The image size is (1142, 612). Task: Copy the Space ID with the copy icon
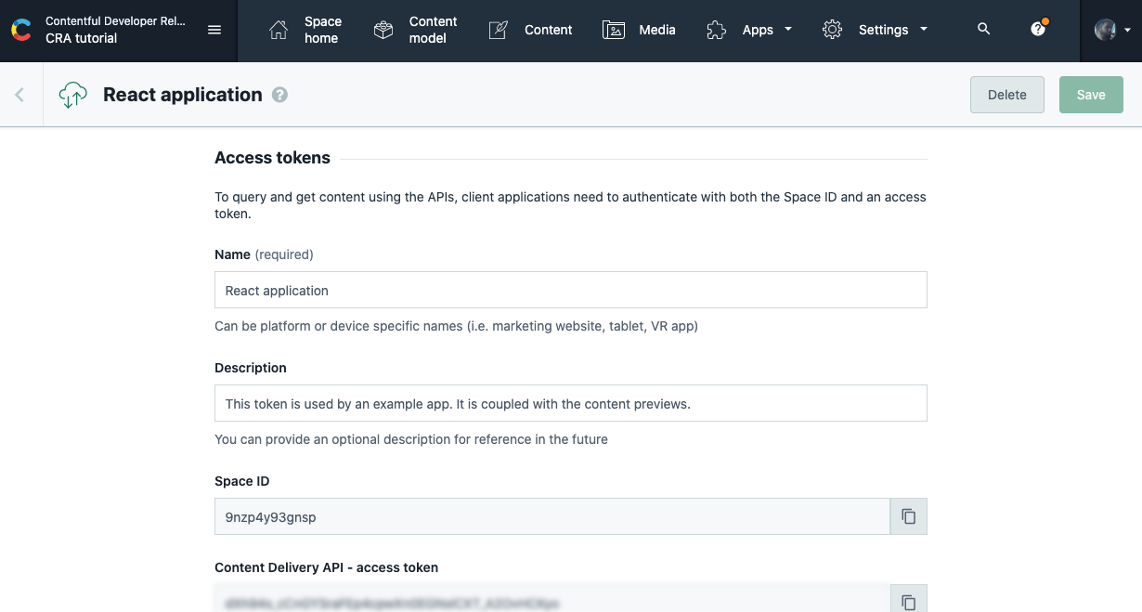coord(908,516)
